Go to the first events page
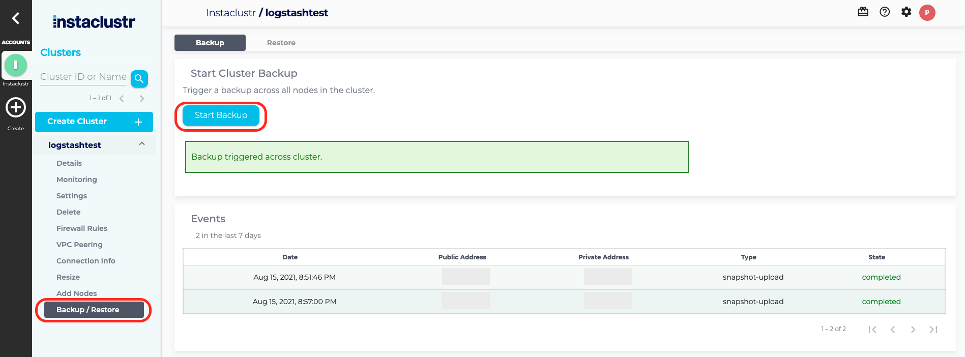965x357 pixels. 872,330
